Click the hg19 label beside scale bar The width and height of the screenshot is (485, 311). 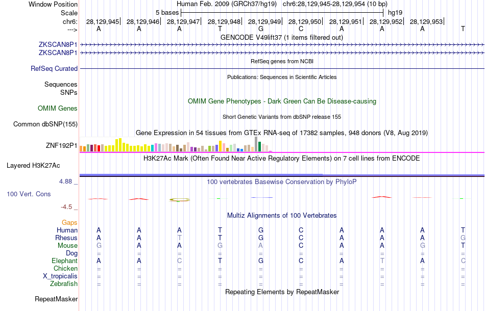click(395, 13)
